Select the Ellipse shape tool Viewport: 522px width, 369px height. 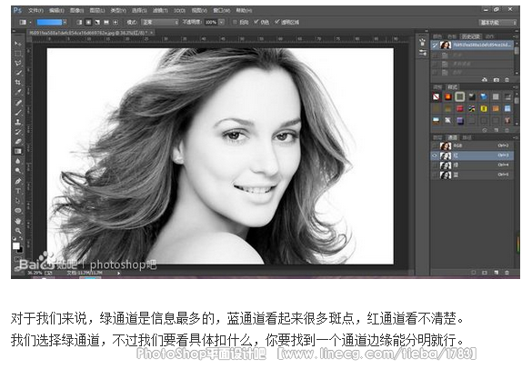point(17,211)
